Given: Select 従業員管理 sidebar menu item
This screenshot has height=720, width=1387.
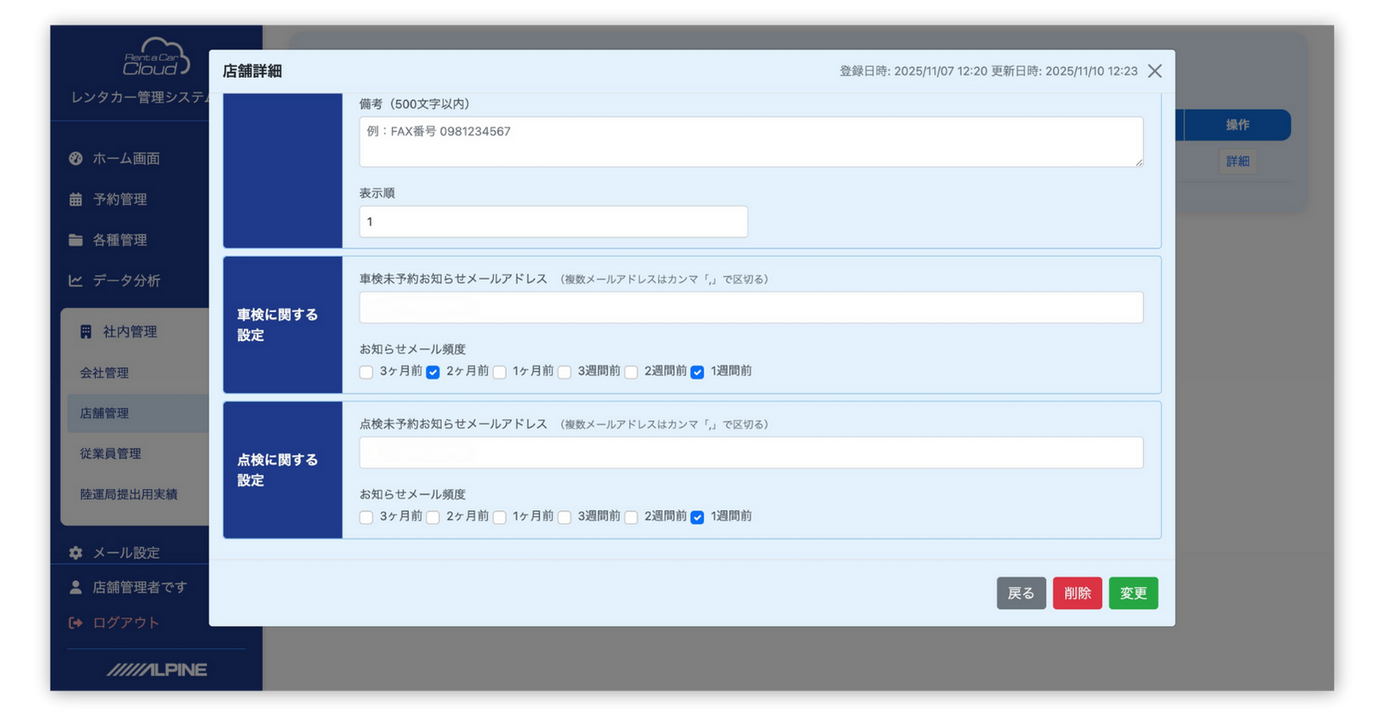Looking at the screenshot, I should click(110, 454).
